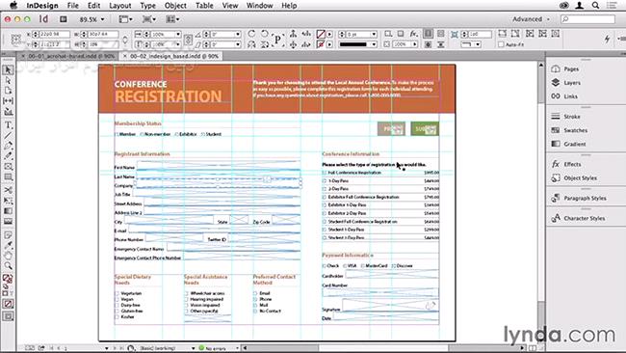The image size is (626, 353).
Task: Open the Paragraph Styles panel
Action: 579,199
